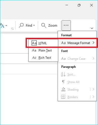Open the font dialog launcher arrow

point(12,29)
